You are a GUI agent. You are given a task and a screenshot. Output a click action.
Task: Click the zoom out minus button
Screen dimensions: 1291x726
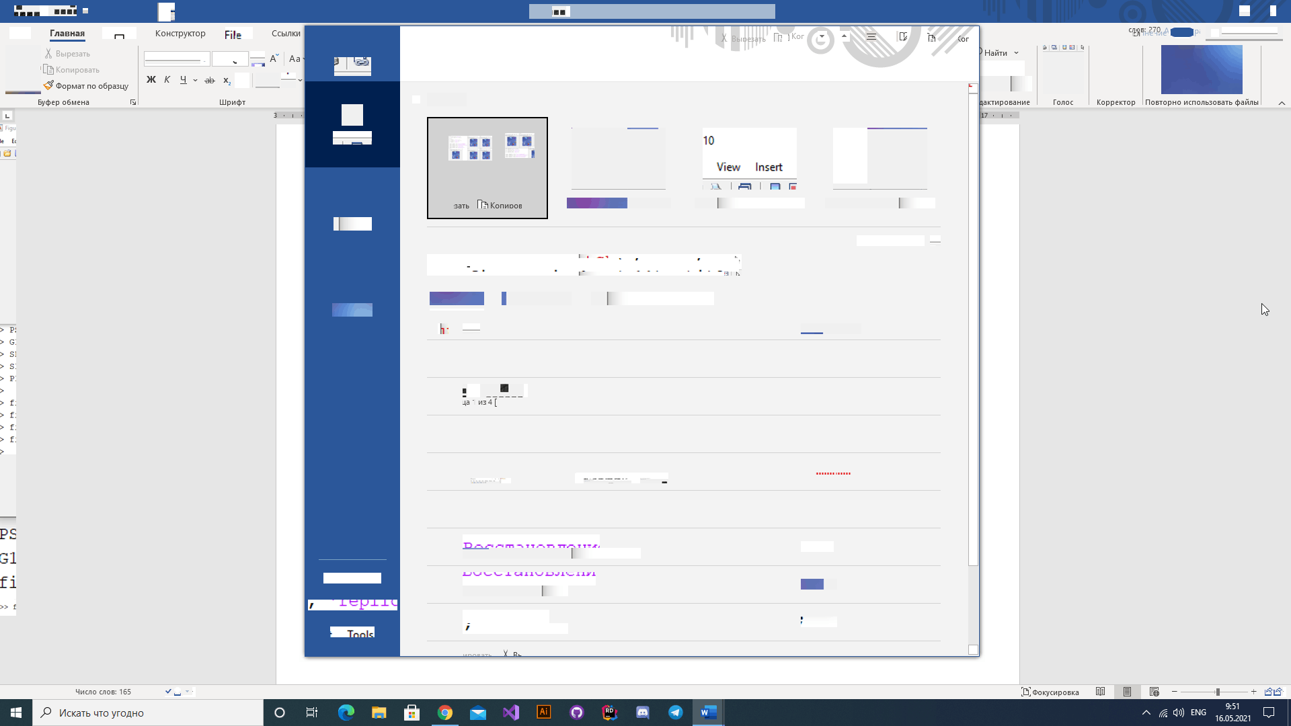(1175, 692)
